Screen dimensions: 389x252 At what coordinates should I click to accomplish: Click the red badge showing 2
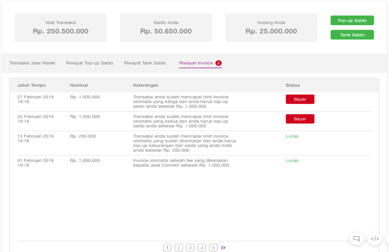[218, 63]
